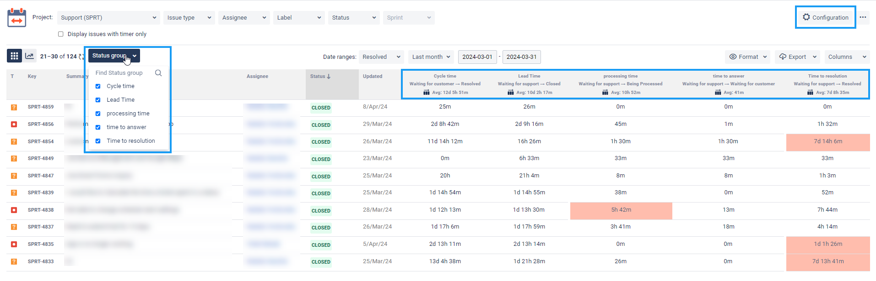876x281 pixels.
Task: Uncheck the Cycle time status group
Action: tap(98, 86)
